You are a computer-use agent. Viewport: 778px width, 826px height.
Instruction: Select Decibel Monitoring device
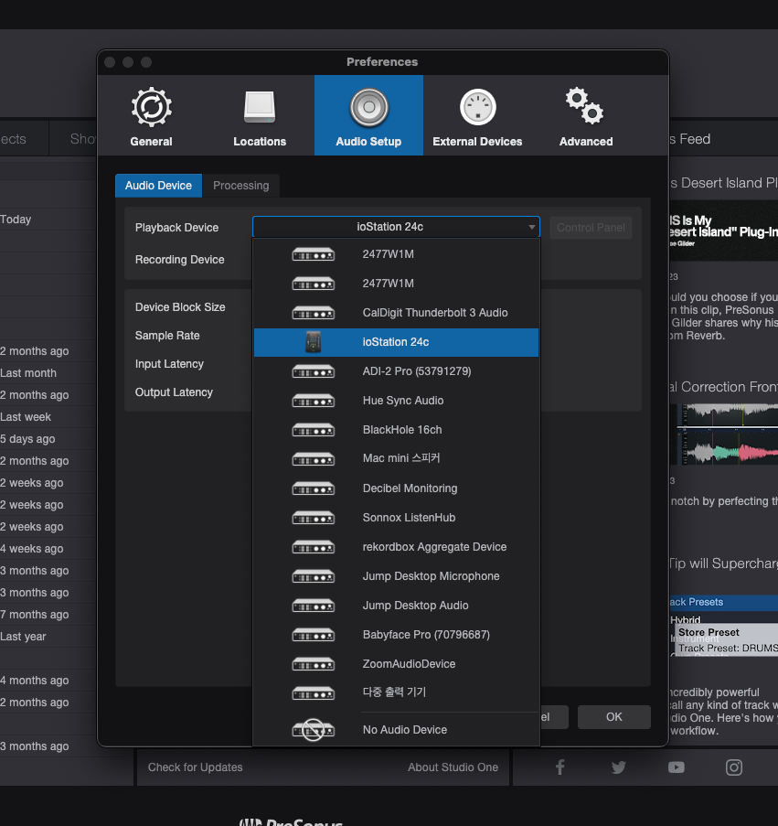click(396, 488)
